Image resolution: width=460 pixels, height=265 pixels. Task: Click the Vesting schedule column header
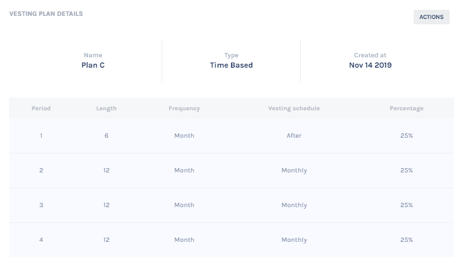click(294, 108)
